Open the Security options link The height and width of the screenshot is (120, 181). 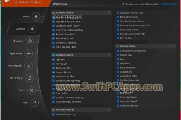tap(169, 4)
